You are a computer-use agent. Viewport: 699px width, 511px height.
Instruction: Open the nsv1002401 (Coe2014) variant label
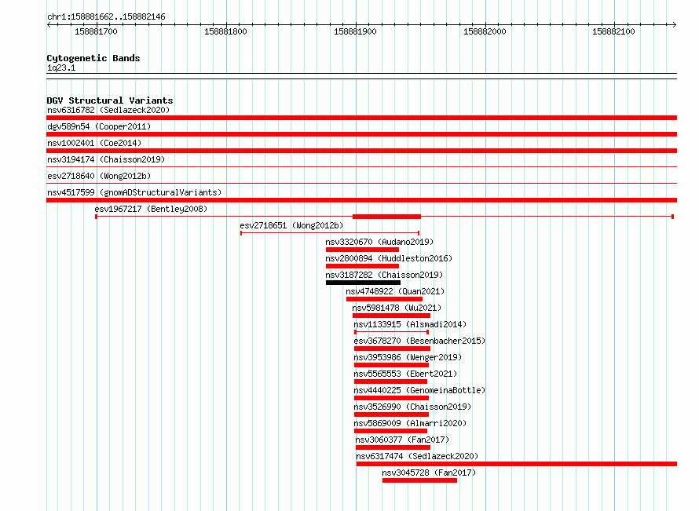tap(94, 143)
